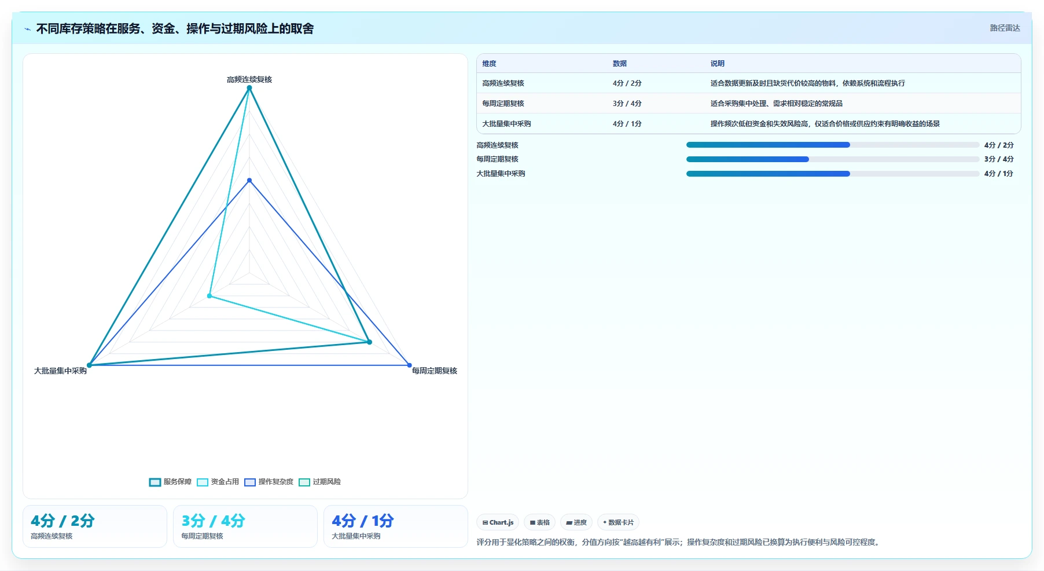Click the 大批量集中采购 progress bar
The width and height of the screenshot is (1044, 571).
833,174
